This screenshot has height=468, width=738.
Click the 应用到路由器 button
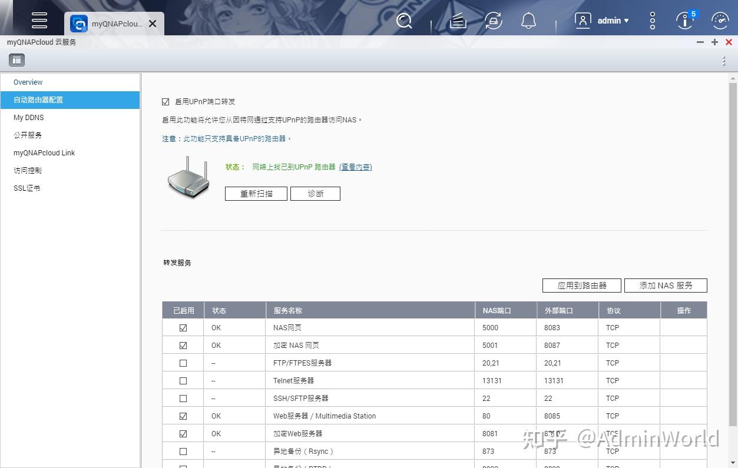(x=581, y=285)
